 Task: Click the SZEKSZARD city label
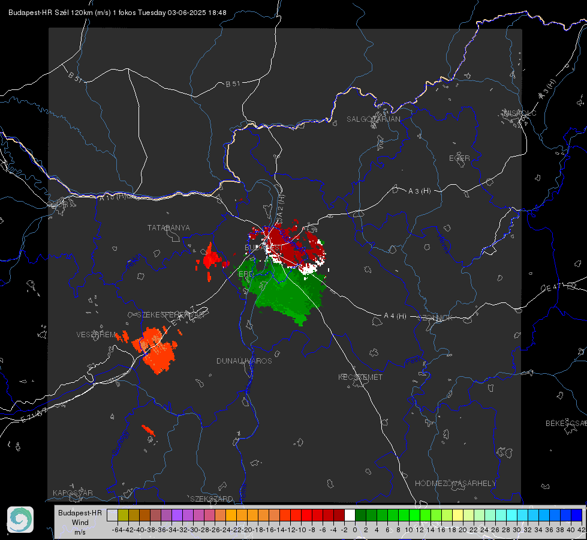212,499
